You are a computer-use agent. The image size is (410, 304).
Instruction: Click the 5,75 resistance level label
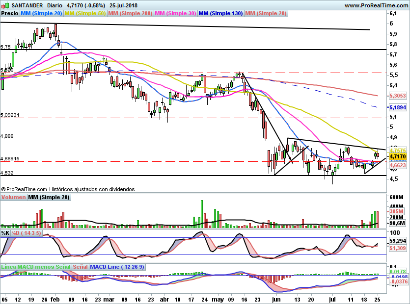5,47
